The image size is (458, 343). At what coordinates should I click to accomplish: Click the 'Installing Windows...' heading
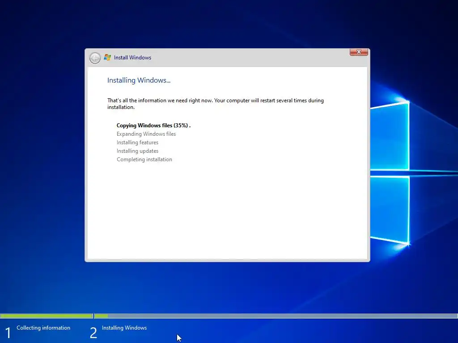pos(139,80)
